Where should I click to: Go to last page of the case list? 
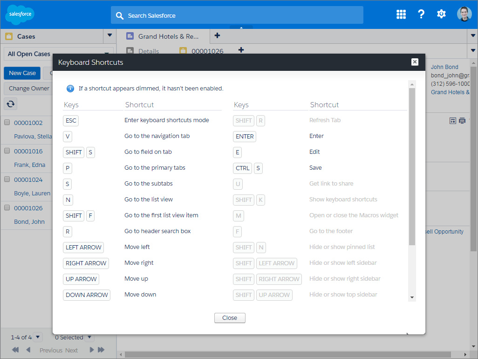click(x=101, y=350)
